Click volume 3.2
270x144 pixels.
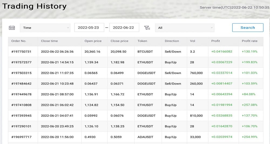tap(193, 52)
